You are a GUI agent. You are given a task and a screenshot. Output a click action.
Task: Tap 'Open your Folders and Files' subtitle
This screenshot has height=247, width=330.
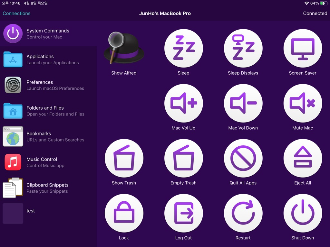point(55,114)
